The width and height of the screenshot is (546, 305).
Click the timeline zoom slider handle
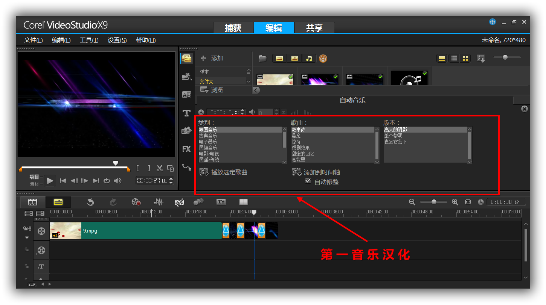point(434,202)
